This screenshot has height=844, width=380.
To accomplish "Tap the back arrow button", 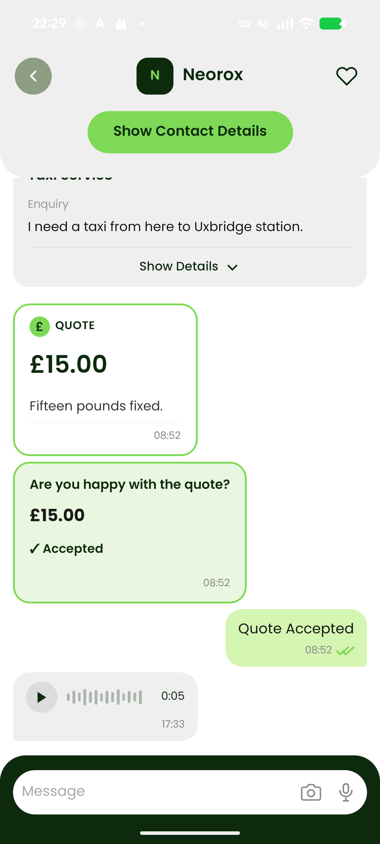I will click(x=33, y=76).
